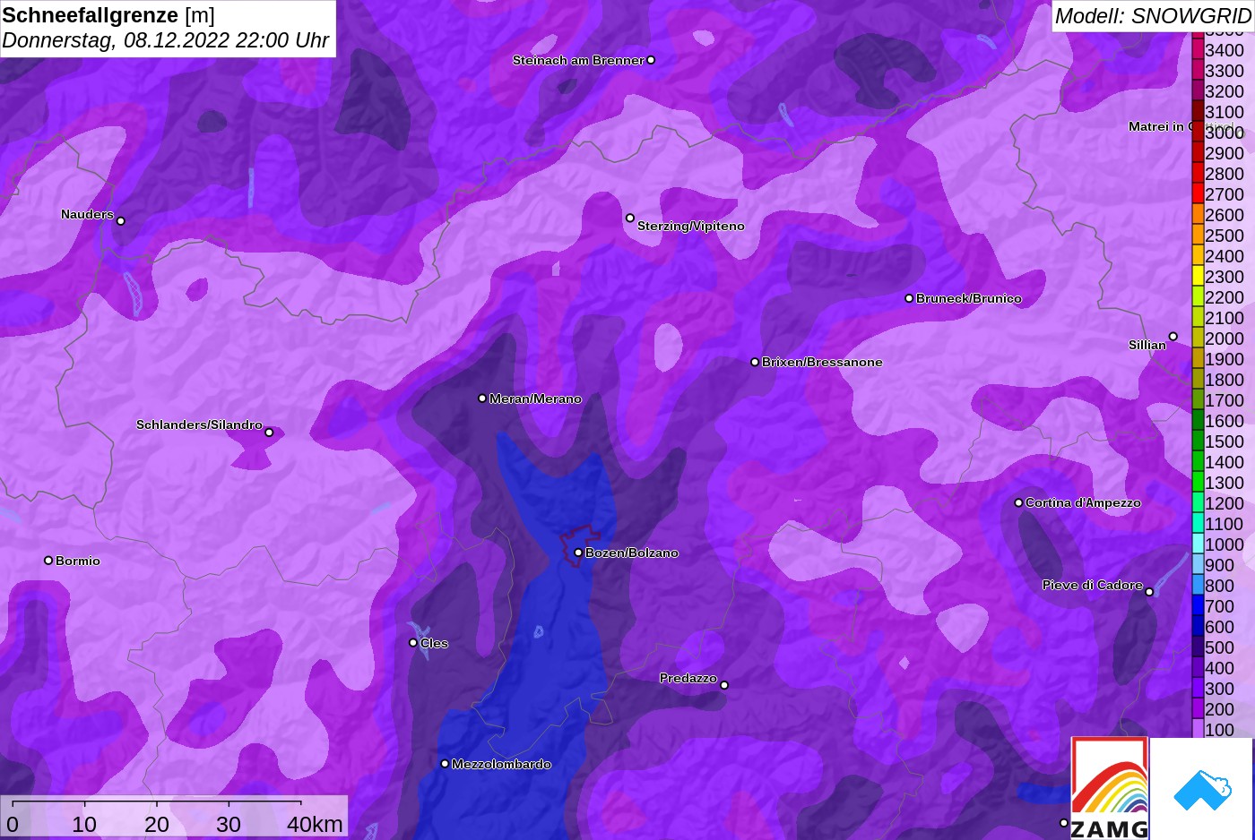Click the 20 tick on the scale bar
This screenshot has width=1255, height=840.
pyautogui.click(x=157, y=824)
